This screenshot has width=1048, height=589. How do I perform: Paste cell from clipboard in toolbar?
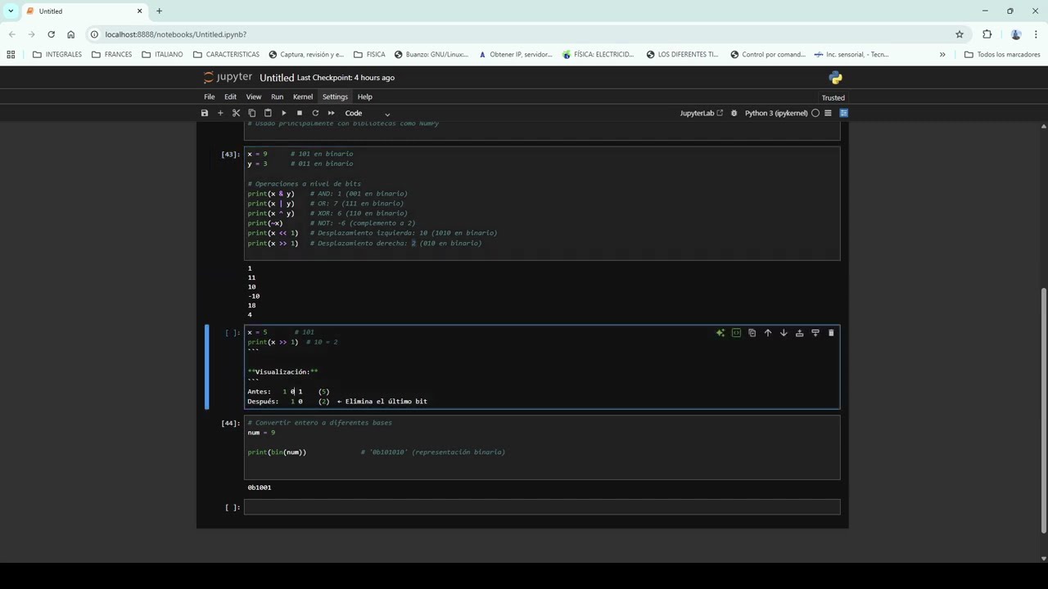268,113
